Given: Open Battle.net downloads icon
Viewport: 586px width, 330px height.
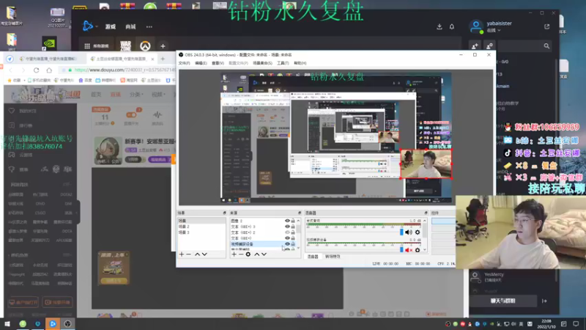Looking at the screenshot, I should [439, 26].
